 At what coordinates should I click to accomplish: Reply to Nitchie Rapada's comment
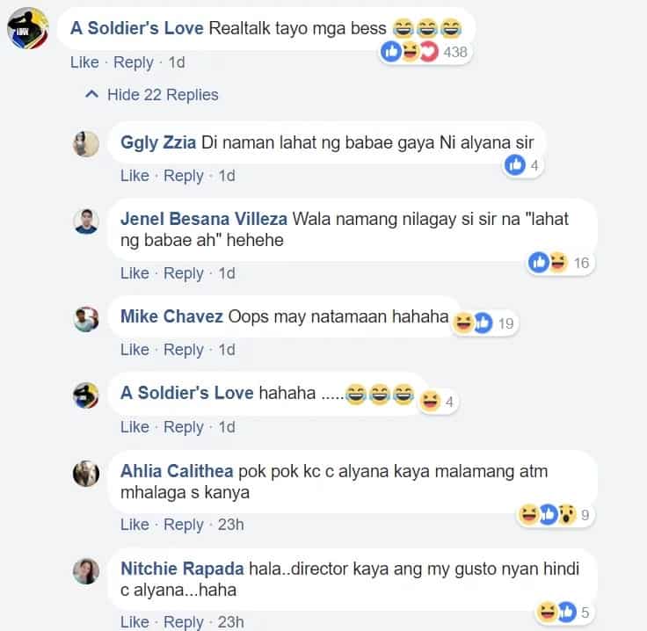(184, 622)
